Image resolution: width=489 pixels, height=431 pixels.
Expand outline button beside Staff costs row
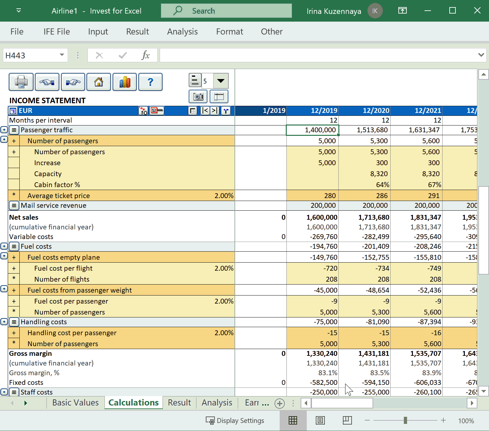pyautogui.click(x=4, y=392)
